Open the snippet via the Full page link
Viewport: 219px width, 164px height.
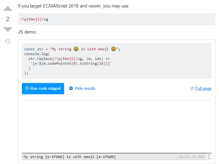click(x=203, y=89)
